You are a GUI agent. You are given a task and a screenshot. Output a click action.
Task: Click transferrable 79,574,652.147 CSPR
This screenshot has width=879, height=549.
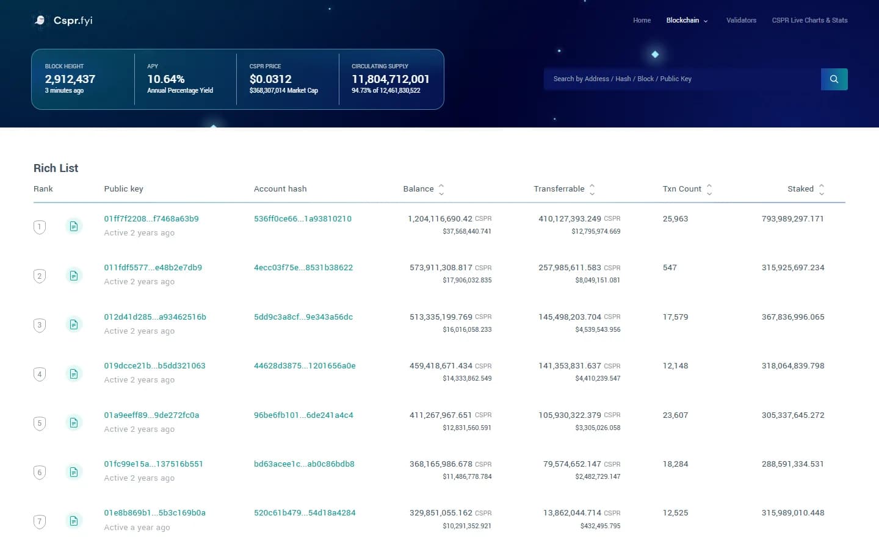(x=582, y=464)
